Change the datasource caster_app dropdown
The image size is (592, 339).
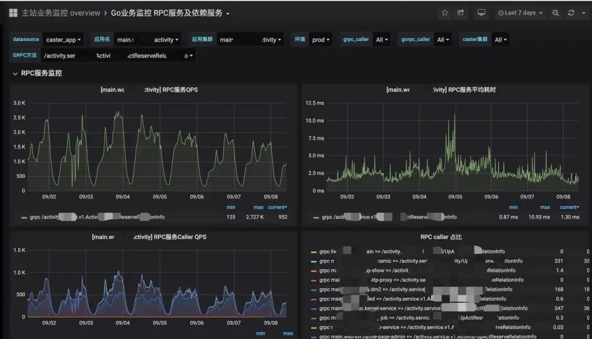tap(64, 39)
